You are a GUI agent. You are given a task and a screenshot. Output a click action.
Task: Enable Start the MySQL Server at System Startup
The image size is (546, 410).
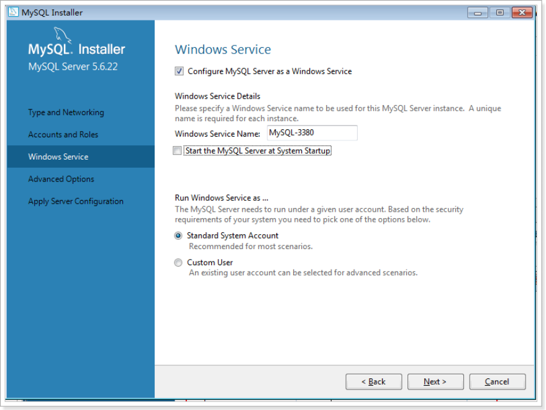pos(177,150)
